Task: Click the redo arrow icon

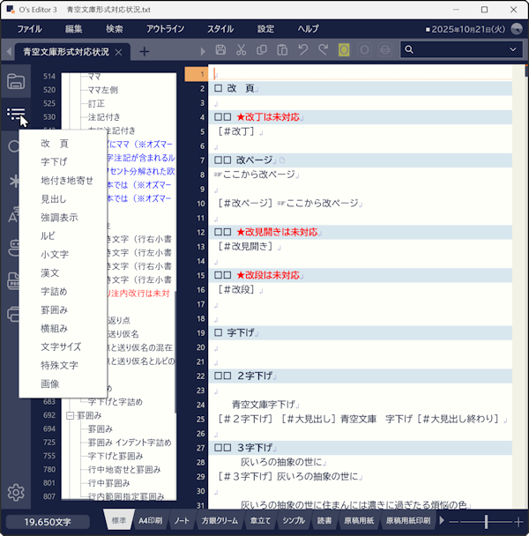Action: pos(323,50)
